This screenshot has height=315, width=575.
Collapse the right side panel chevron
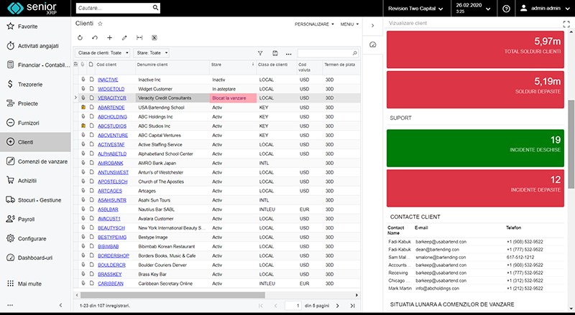coord(372,26)
